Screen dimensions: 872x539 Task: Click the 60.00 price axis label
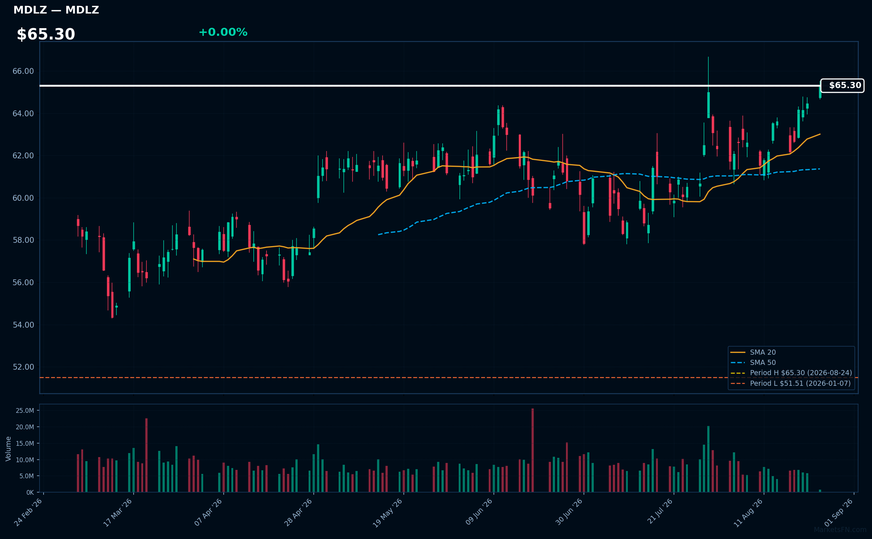[23, 198]
